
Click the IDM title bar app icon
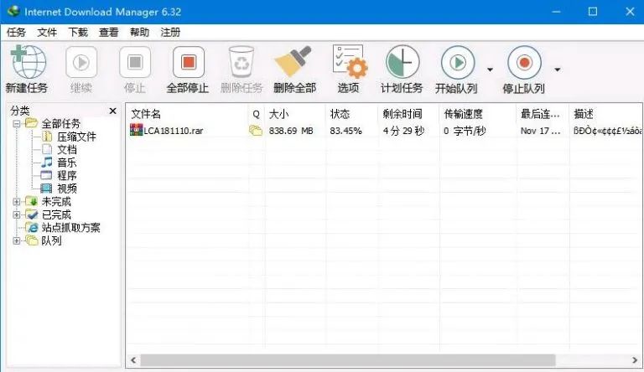[x=13, y=11]
